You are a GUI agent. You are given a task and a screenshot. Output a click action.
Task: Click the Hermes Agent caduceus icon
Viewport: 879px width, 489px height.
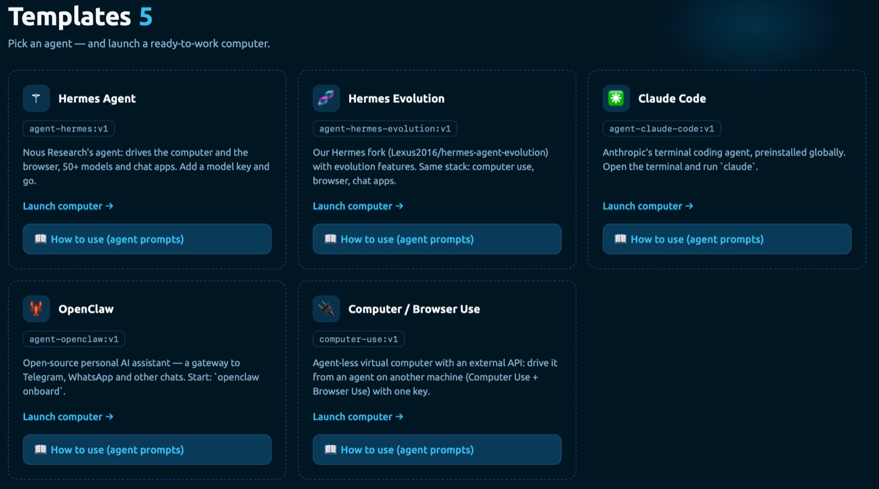coord(36,98)
